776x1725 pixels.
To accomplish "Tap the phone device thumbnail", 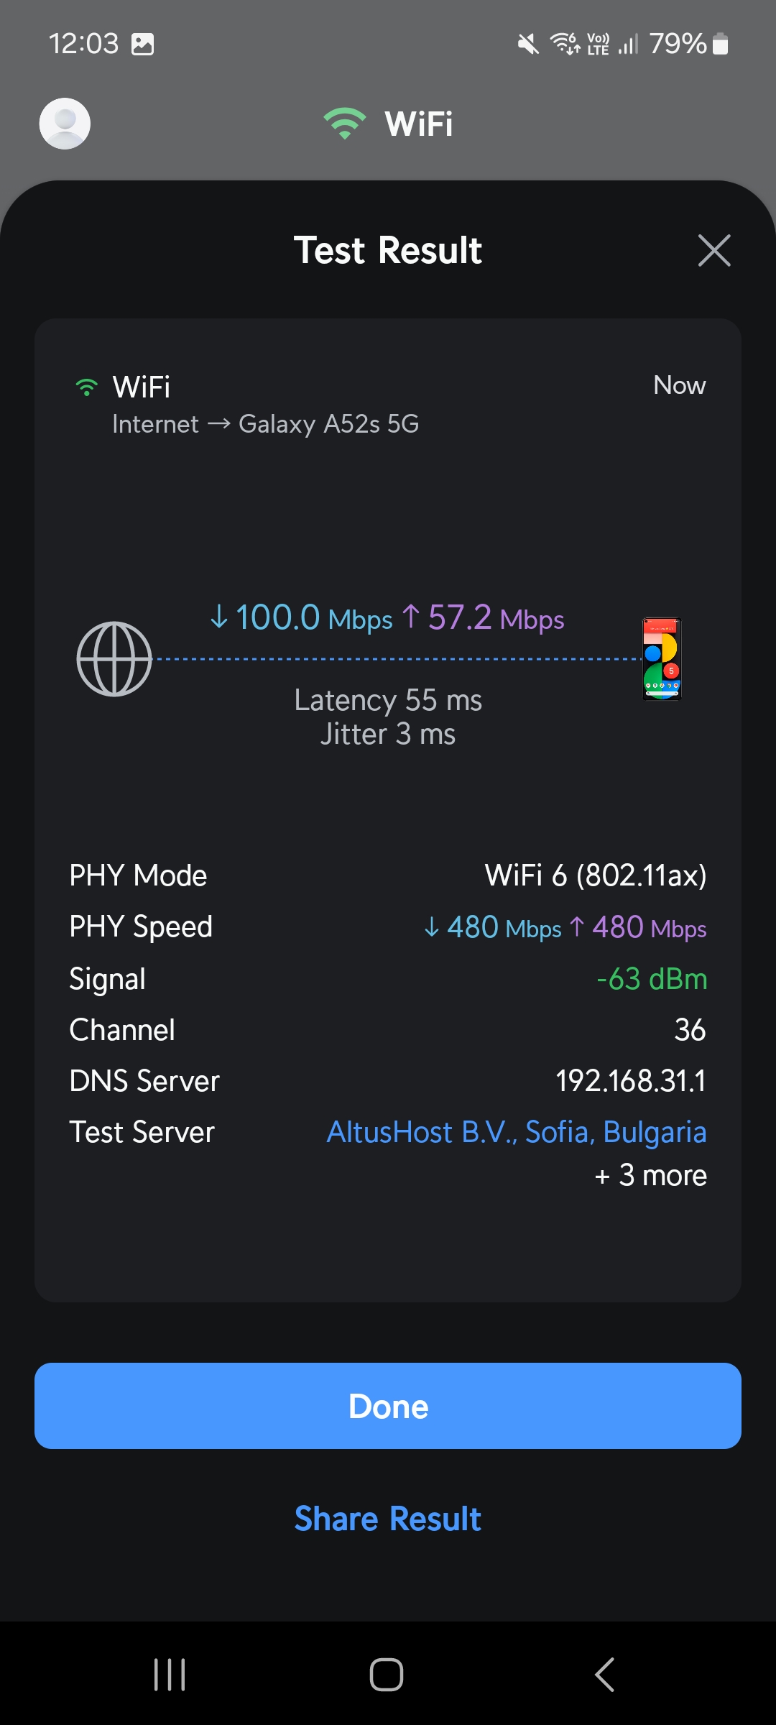I will pos(662,658).
